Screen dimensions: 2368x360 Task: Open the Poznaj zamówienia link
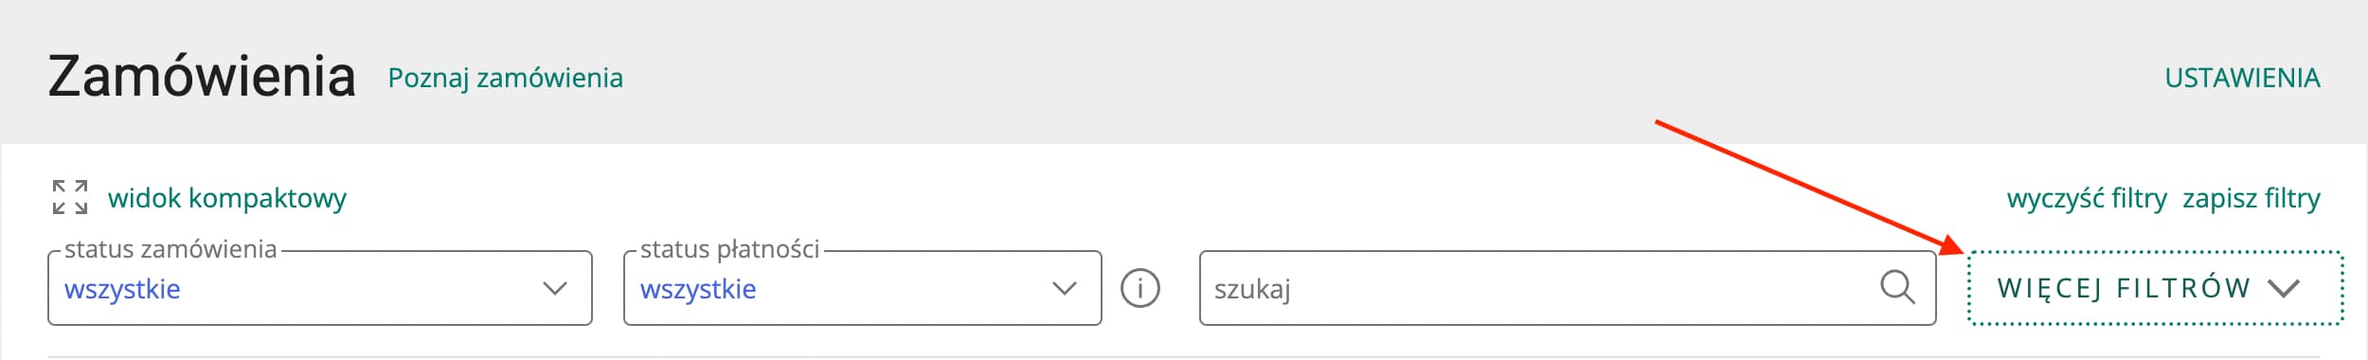(x=506, y=78)
